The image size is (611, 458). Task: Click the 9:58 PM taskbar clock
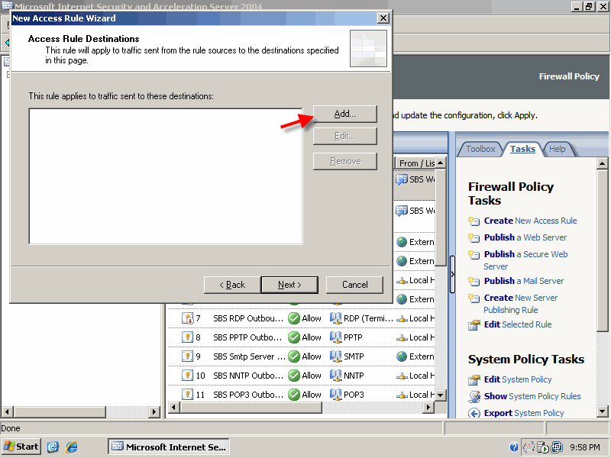tap(585, 447)
